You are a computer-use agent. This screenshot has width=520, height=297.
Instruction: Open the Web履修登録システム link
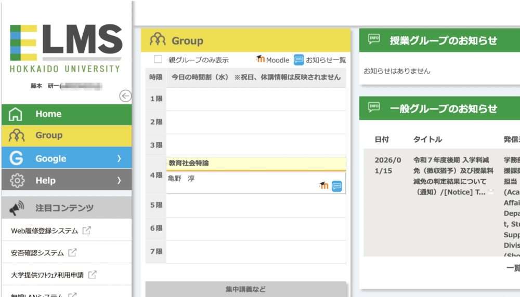45,231
